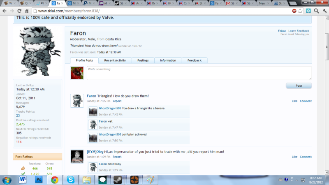Click the Leave Feedback link
Screen dimensions: 329x185
point(299,31)
